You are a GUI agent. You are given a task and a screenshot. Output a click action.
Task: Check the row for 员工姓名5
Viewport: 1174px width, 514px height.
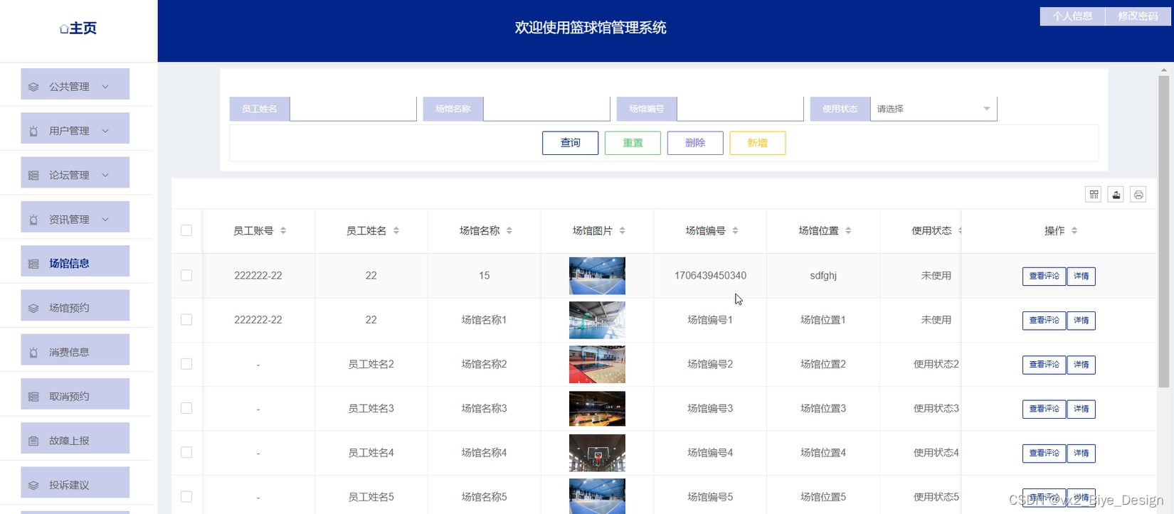(x=186, y=496)
